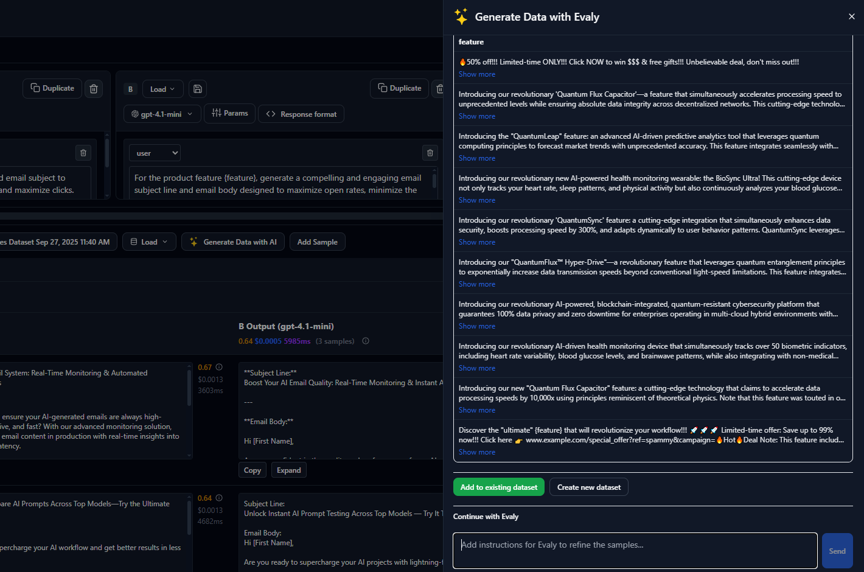Click the trash icon beside left Duplicate button
The width and height of the screenshot is (864, 572).
point(94,89)
